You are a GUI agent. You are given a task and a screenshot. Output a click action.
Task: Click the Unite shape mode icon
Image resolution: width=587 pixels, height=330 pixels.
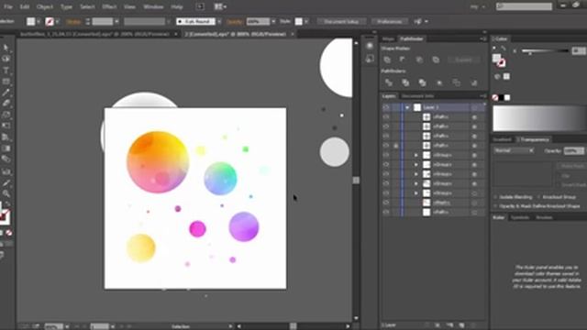(x=387, y=60)
